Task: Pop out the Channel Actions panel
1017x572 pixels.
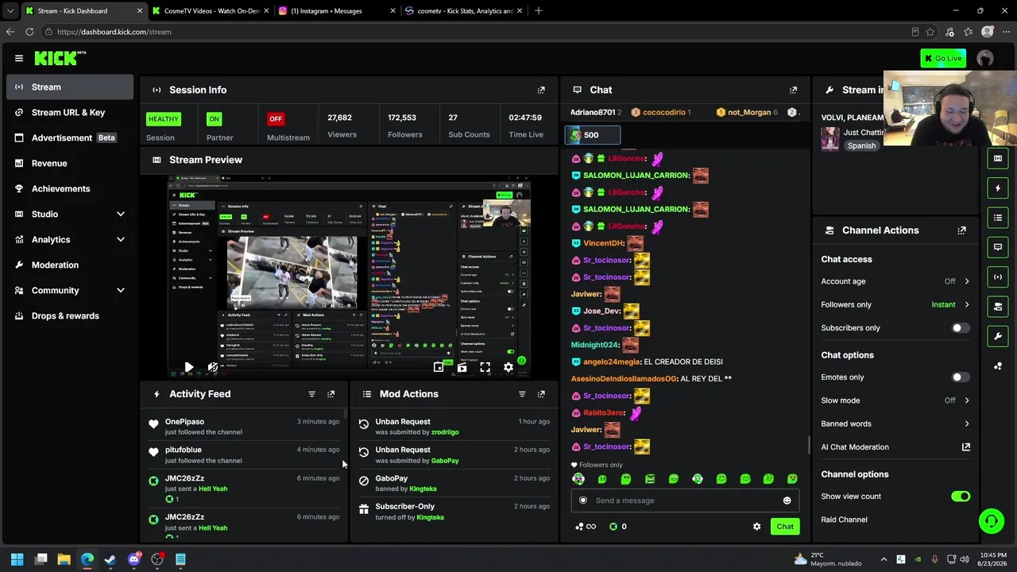Action: click(961, 230)
